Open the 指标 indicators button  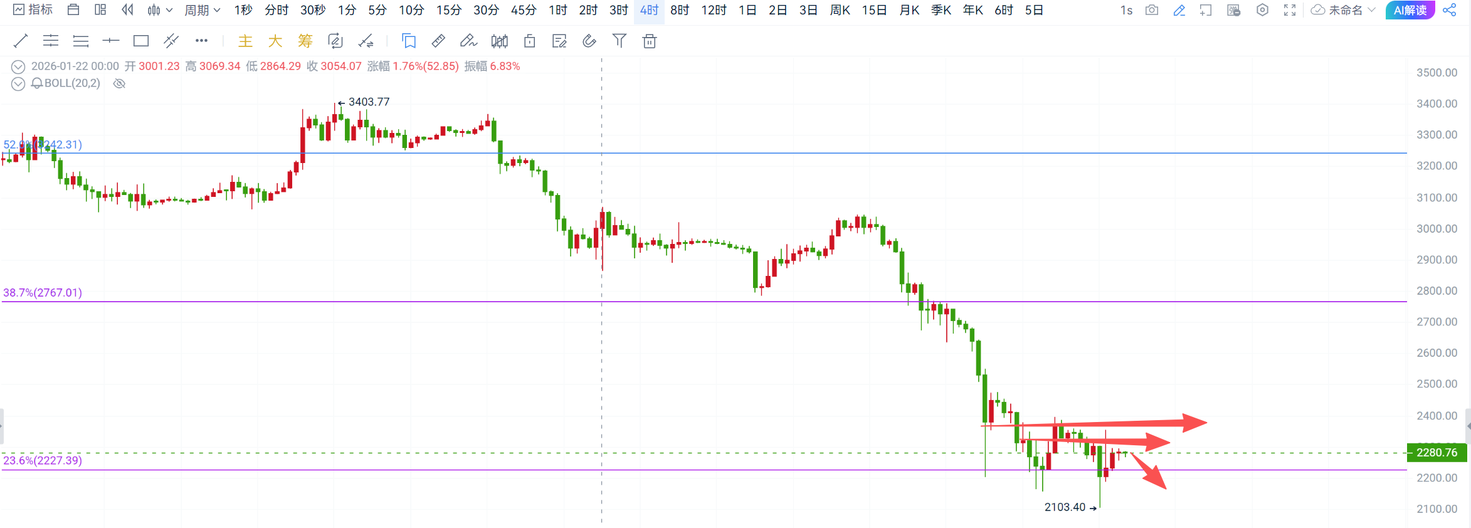(33, 10)
